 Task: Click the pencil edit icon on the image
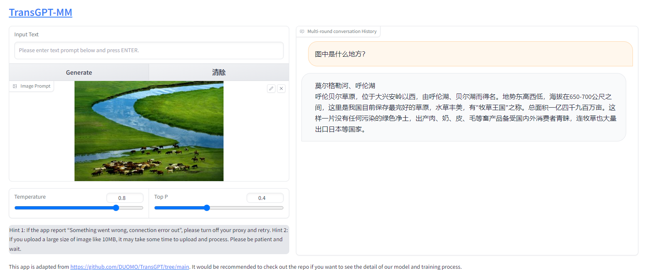(271, 88)
